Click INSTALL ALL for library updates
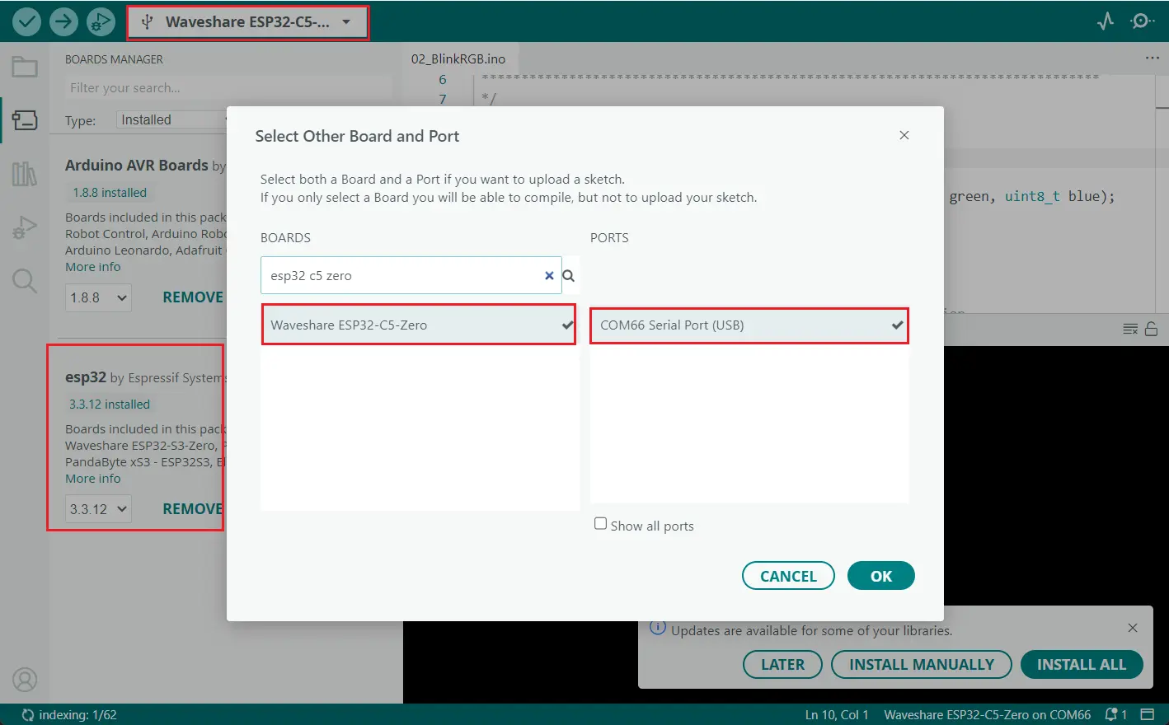The image size is (1169, 725). click(x=1082, y=665)
